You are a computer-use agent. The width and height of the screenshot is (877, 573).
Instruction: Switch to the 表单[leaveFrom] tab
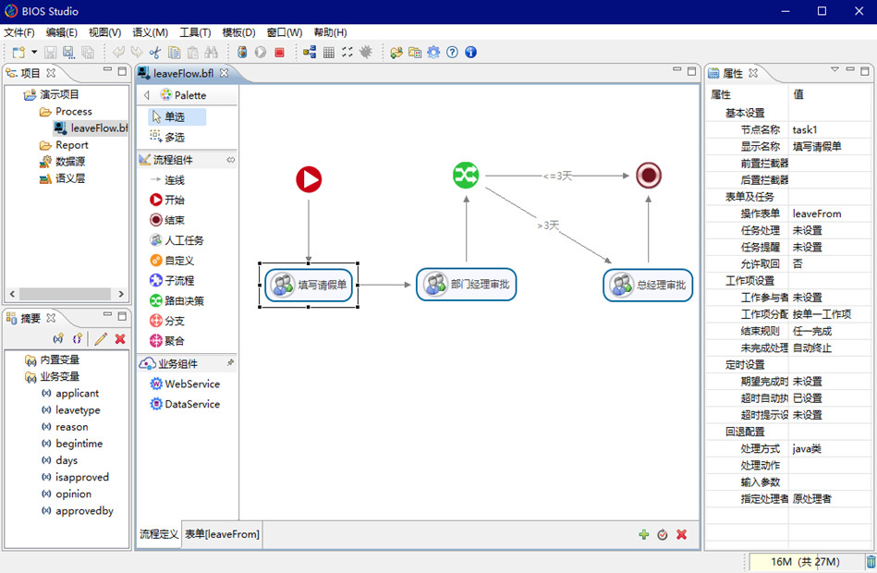[222, 534]
